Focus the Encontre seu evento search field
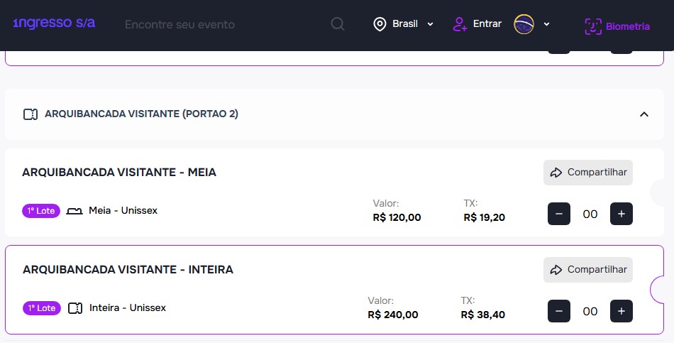674x343 pixels. (213, 24)
